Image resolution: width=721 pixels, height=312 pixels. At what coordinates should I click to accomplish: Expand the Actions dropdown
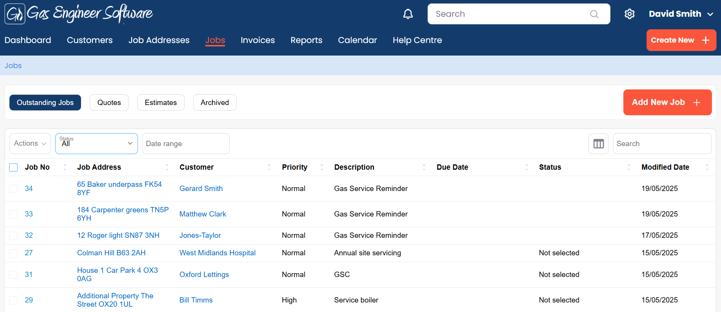tap(30, 143)
